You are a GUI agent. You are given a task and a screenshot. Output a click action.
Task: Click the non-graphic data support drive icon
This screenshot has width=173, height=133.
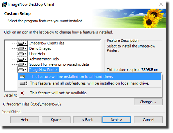21,64
